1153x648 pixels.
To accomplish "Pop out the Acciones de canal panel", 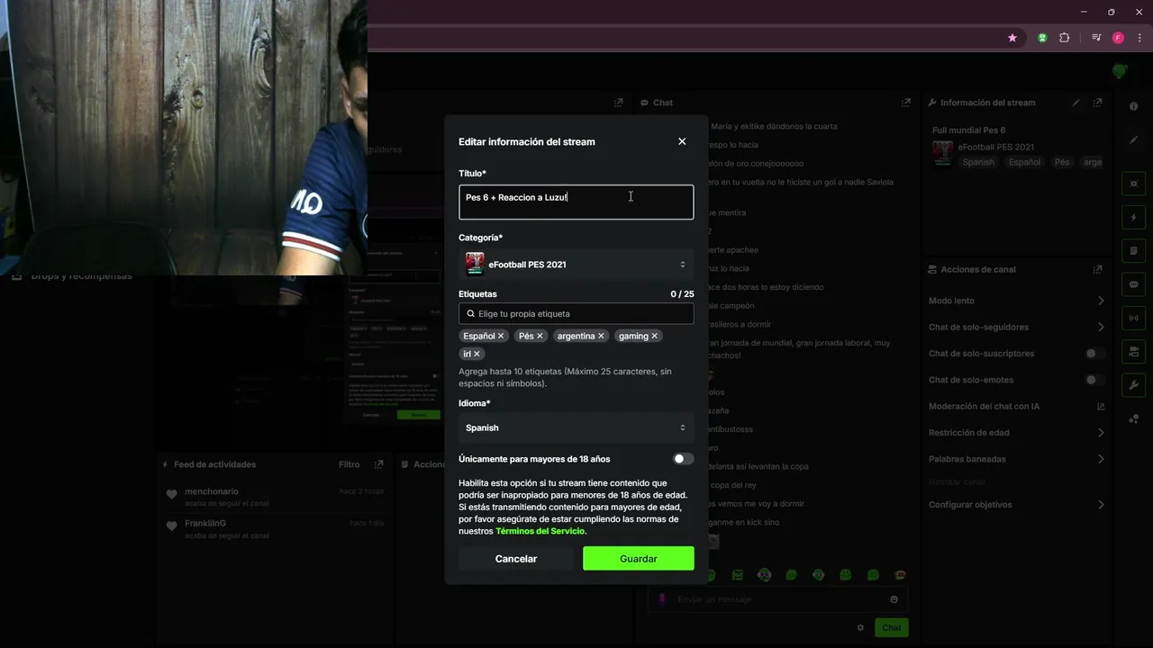I will click(1097, 269).
